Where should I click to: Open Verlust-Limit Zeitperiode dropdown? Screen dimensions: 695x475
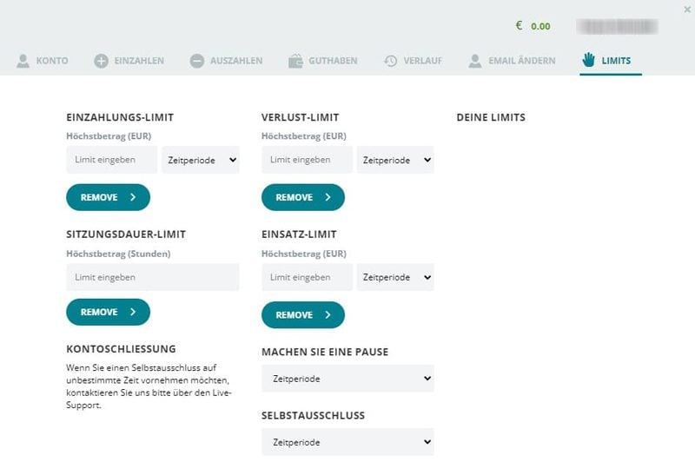click(x=395, y=160)
